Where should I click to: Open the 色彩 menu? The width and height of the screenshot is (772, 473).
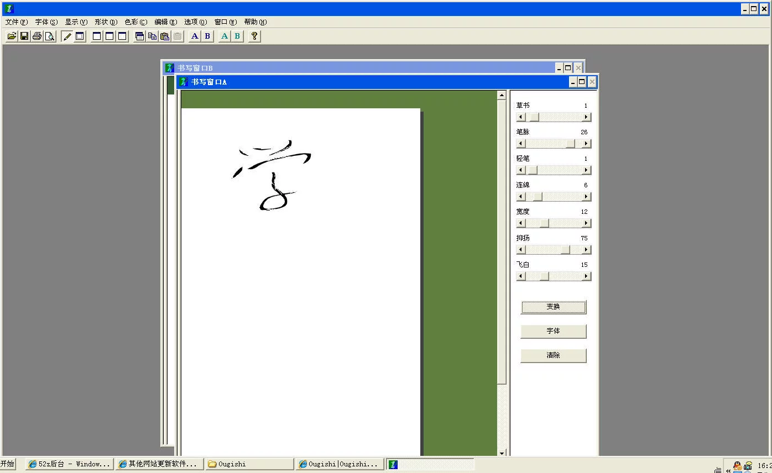click(x=135, y=22)
